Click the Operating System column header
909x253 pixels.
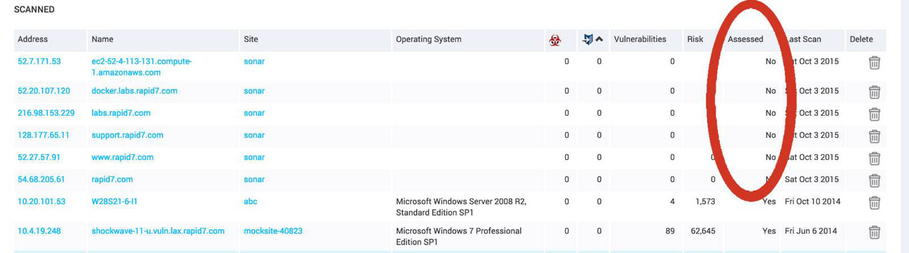pos(428,39)
